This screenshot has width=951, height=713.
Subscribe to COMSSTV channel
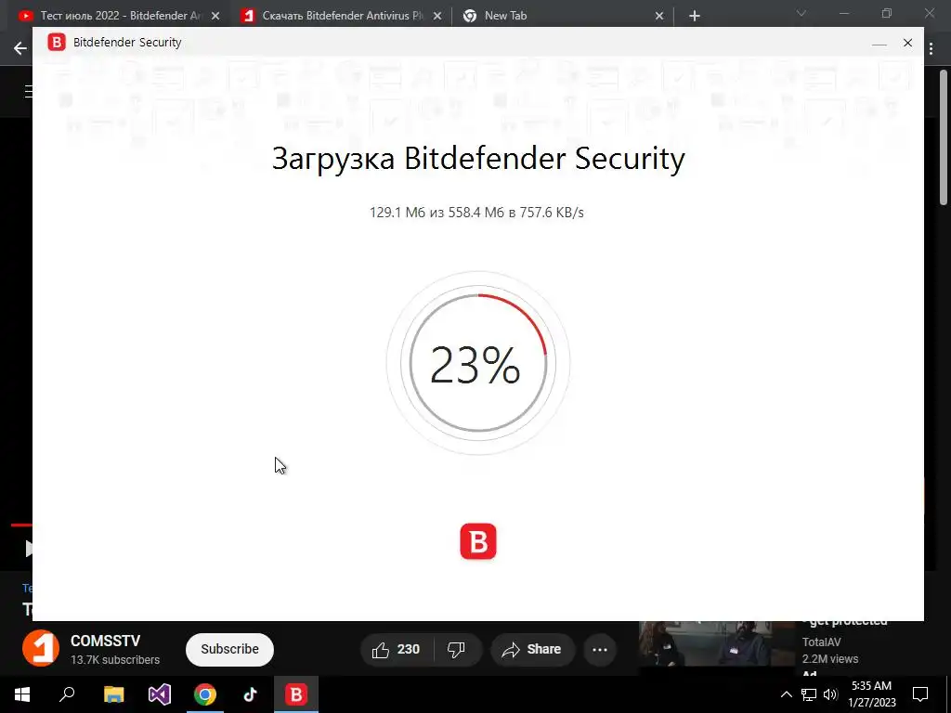[230, 649]
